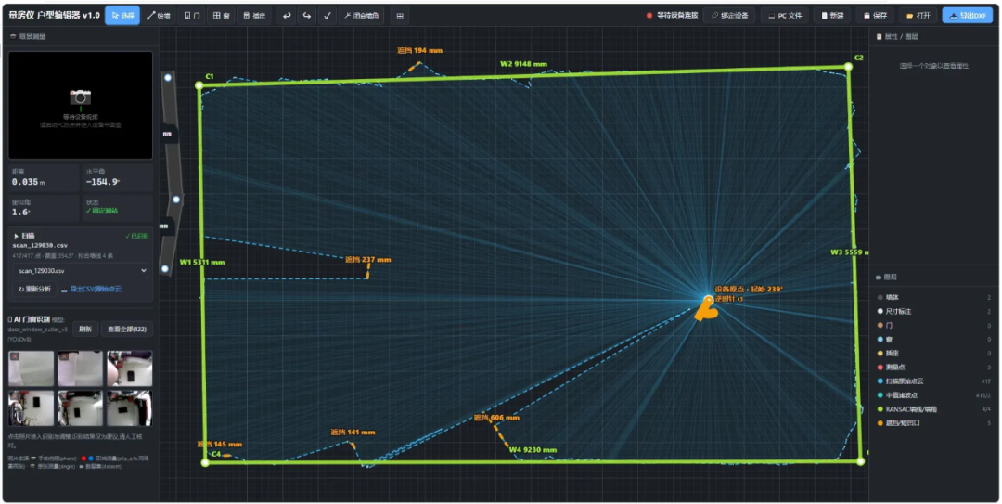
Task: Click top node on the vertical strip
Action: point(168,78)
